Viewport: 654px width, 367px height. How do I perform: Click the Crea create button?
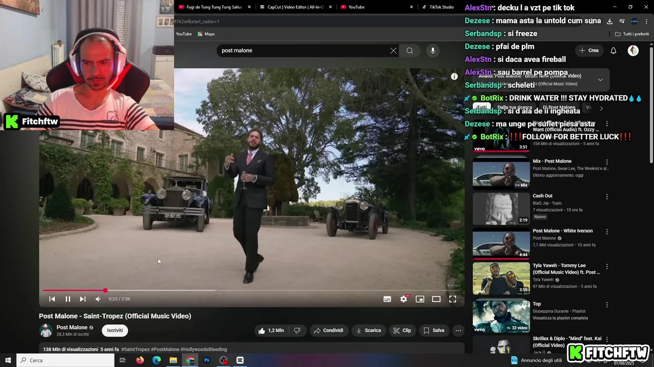[589, 50]
